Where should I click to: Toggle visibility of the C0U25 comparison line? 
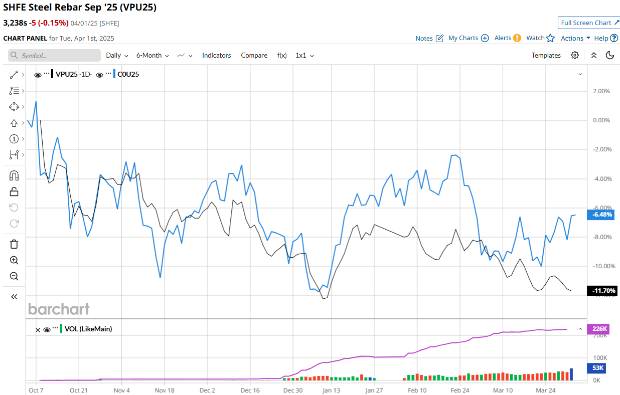pos(100,75)
